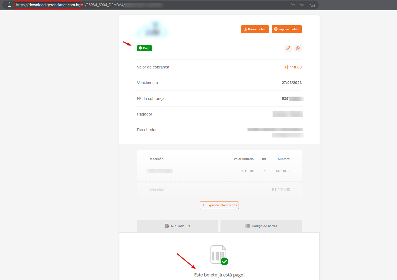The image size is (397, 280).
Task: Click the Imprimir boleto button
Action: (287, 29)
